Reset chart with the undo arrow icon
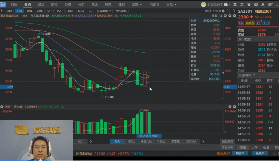 [220, 16]
